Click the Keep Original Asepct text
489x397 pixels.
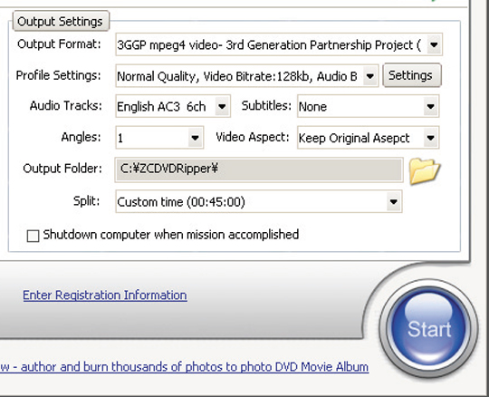click(354, 138)
